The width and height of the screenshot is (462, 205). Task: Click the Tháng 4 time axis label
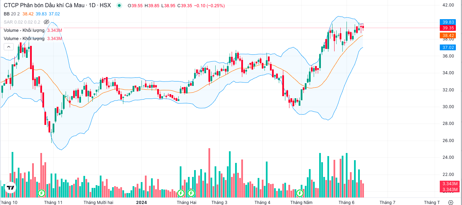(x=262, y=203)
